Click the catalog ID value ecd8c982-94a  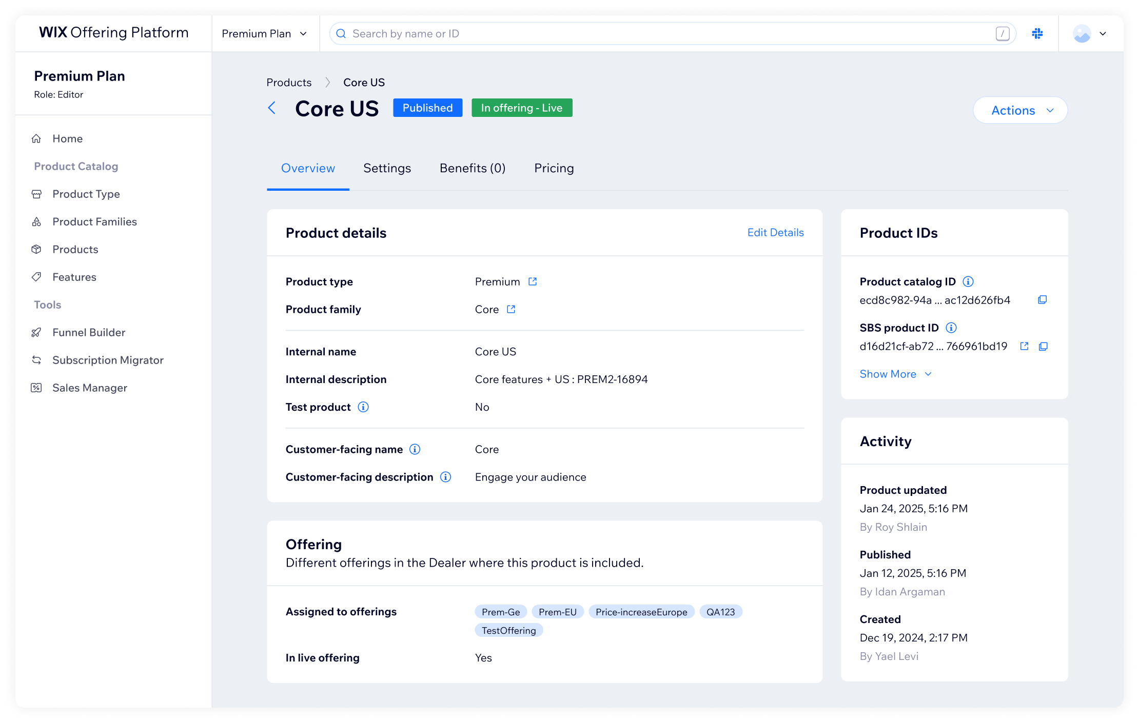pyautogui.click(x=935, y=300)
